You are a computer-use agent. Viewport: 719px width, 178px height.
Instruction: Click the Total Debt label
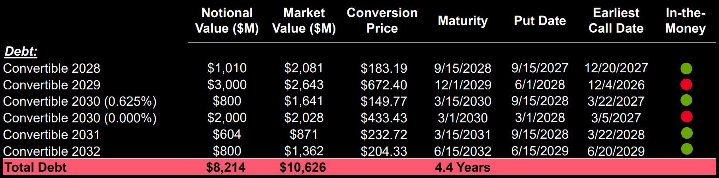click(x=36, y=167)
